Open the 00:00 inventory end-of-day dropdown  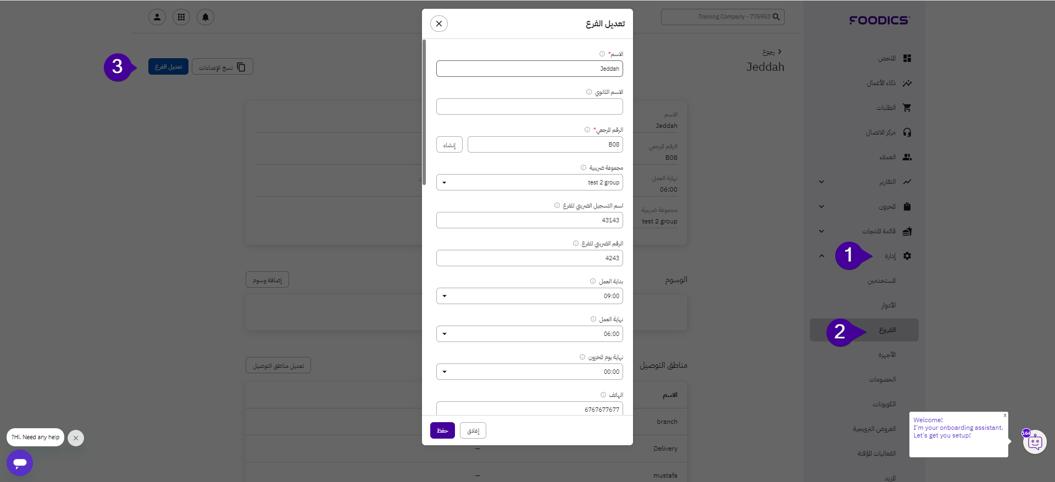pyautogui.click(x=445, y=372)
